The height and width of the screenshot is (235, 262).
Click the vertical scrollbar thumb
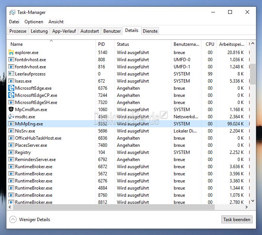pyautogui.click(x=253, y=74)
